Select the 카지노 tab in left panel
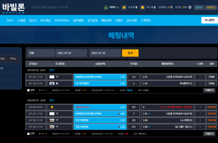Viewport: 218px width, 143px height. coord(13,59)
